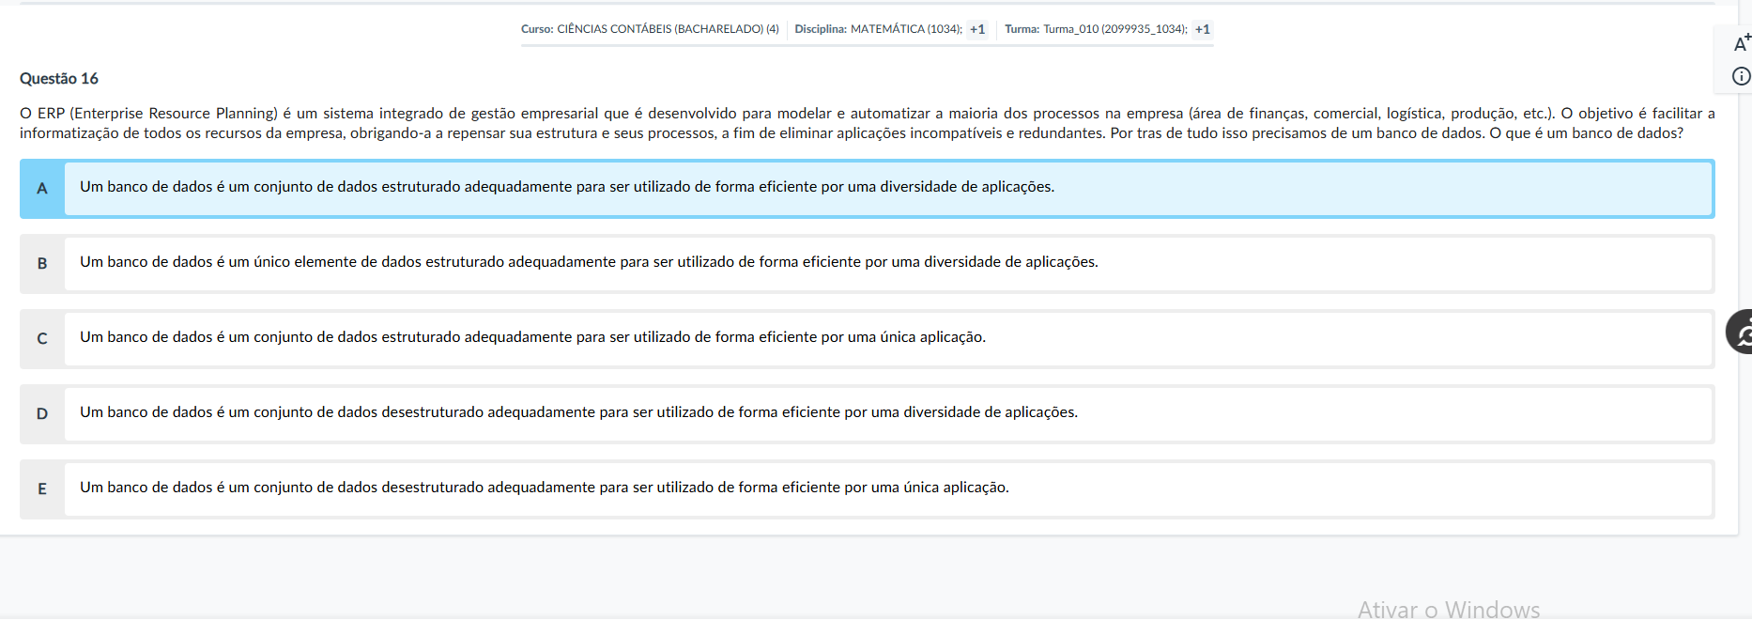Screen dimensions: 1752x620
Task: Choose answer option letter D
Action: tap(42, 414)
